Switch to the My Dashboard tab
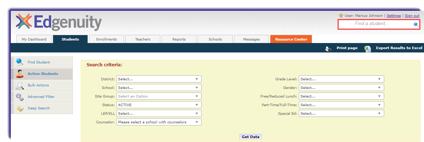Screen dimensions: 424x142 [34, 39]
